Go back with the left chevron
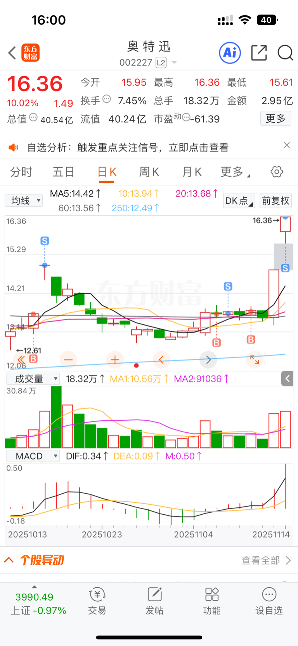Image resolution: width=298 pixels, height=646 pixels. pyautogui.click(x=12, y=53)
